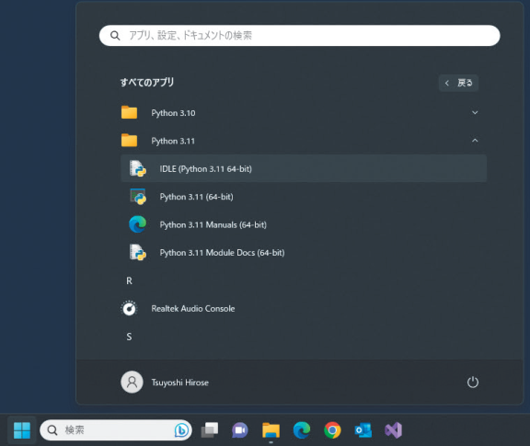The image size is (530, 446).
Task: Open IDLE (Python 3.11 64-bit)
Action: pyautogui.click(x=304, y=168)
